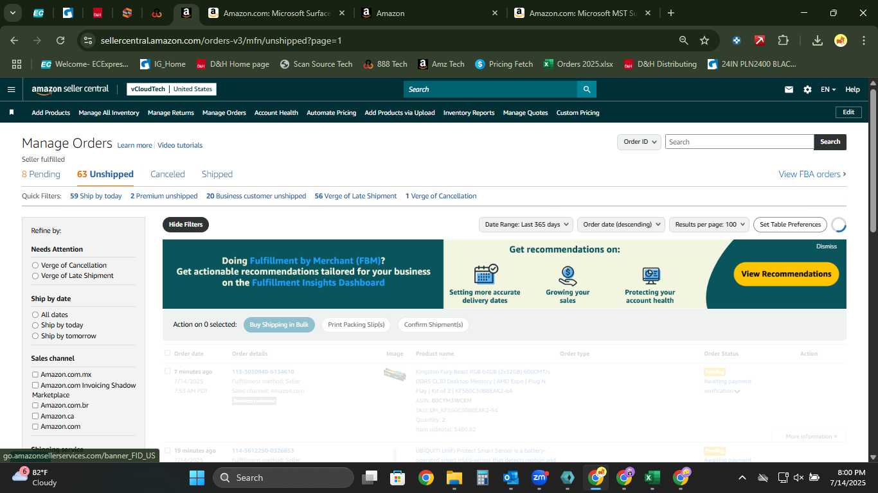Click the teal magnifier search button
This screenshot has width=878, height=493.
point(586,89)
